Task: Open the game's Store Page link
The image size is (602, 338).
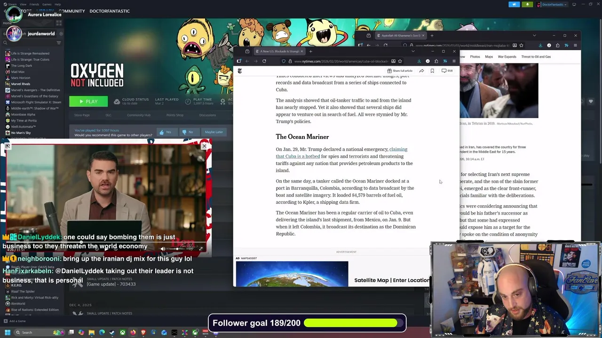Action: pos(82,115)
